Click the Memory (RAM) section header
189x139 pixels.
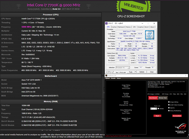click(51, 101)
